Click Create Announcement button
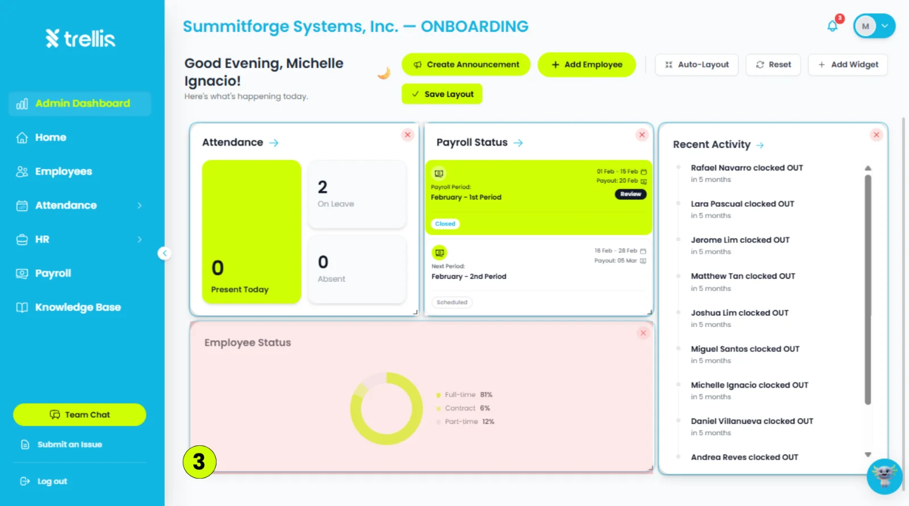 [466, 65]
